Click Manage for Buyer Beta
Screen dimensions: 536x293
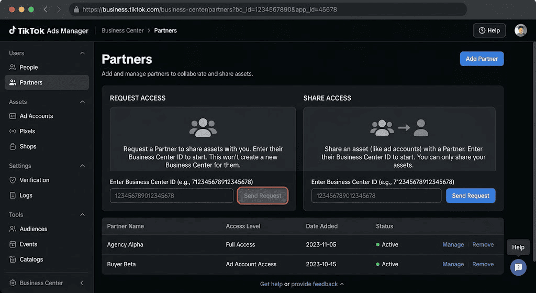[x=453, y=264]
